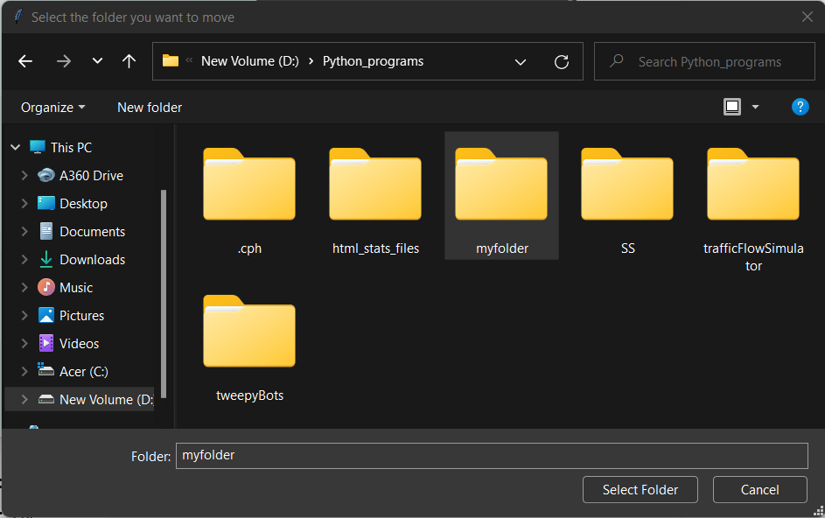
Task: Click the back navigation arrow
Action: pos(24,60)
